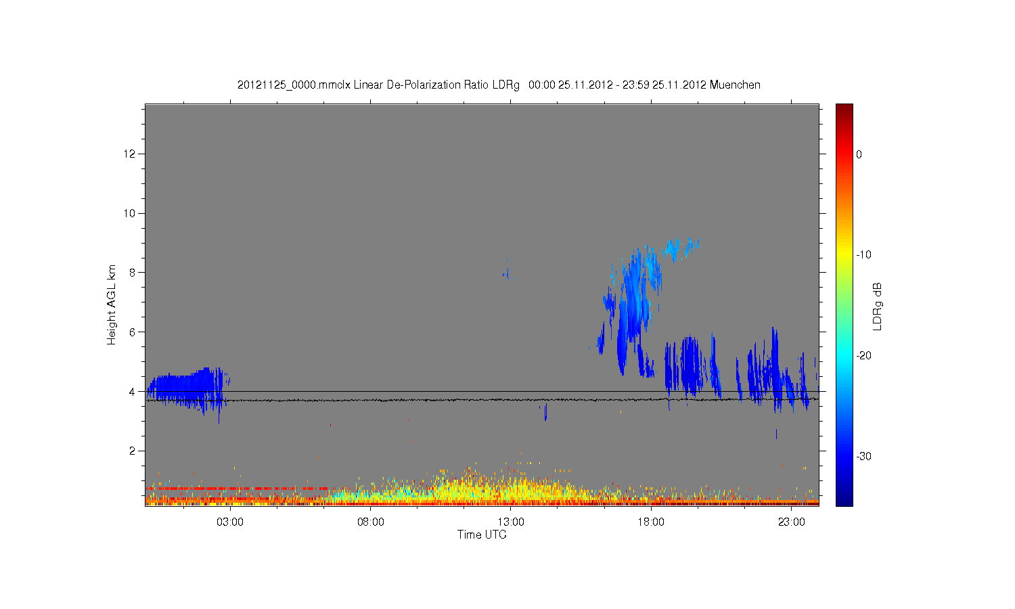
Task: Click the 'LDRg dB' colorbar label
Action: 878,307
